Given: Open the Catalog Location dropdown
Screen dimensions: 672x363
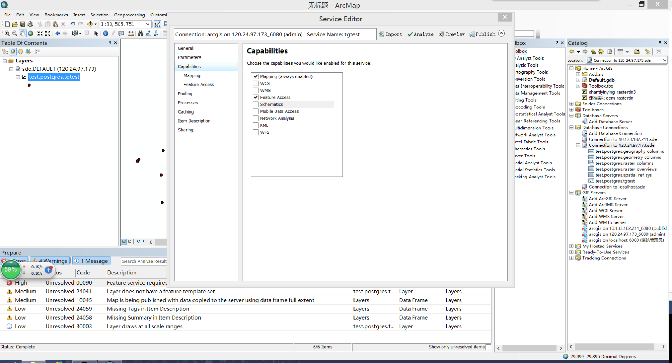Looking at the screenshot, I should click(664, 60).
